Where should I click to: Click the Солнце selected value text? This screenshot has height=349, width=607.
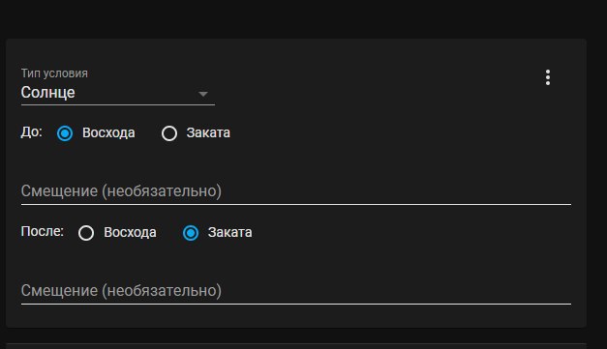[x=48, y=93]
